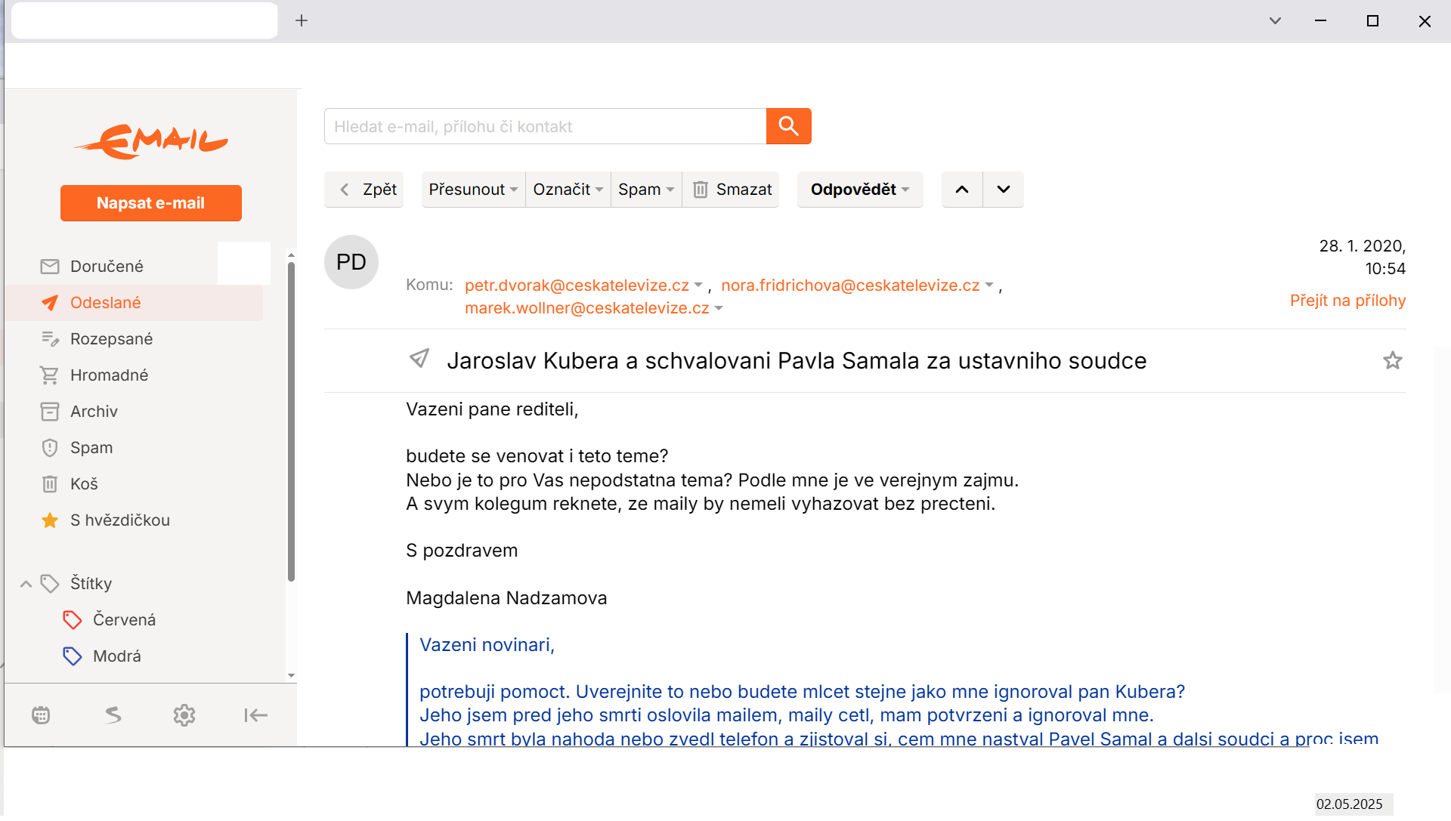Viewport: 1451px width, 821px height.
Task: Focus the Hledat e-mail search field
Action: (x=545, y=126)
